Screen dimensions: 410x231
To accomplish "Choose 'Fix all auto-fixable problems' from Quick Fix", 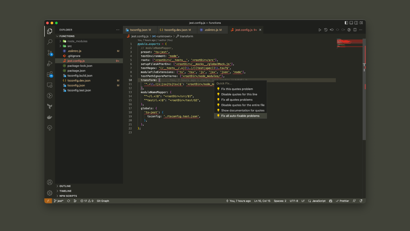I will click(x=240, y=116).
